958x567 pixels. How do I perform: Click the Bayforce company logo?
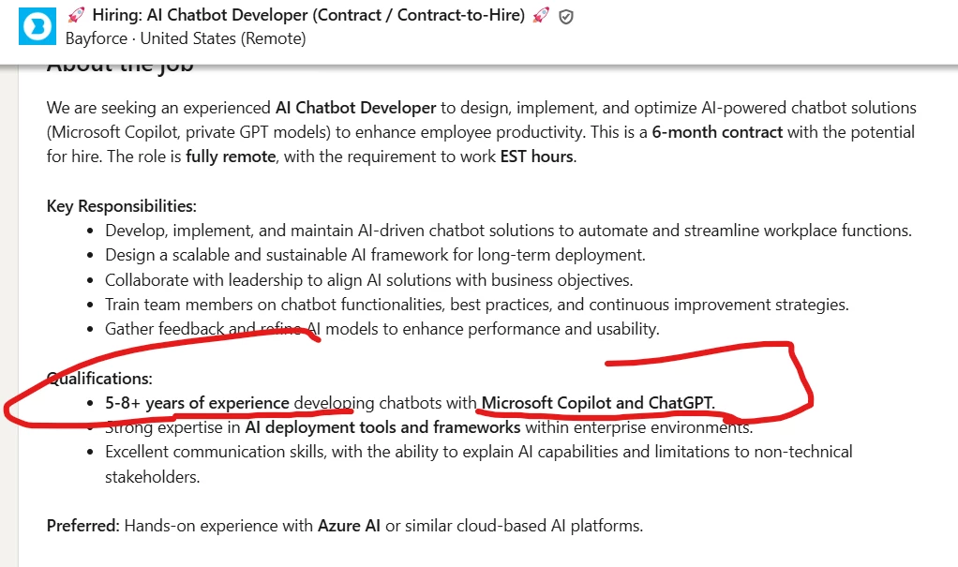coord(37,26)
